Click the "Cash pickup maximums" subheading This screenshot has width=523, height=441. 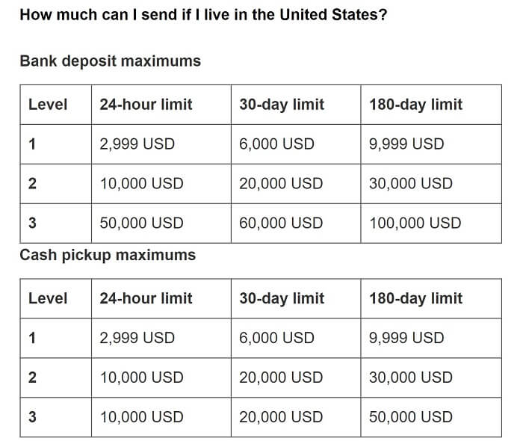[108, 255]
